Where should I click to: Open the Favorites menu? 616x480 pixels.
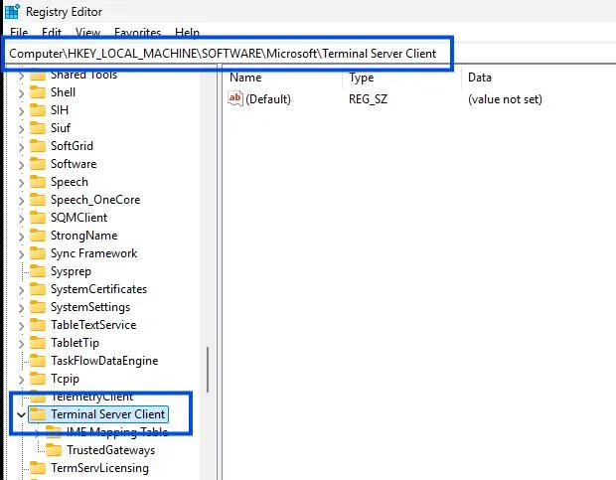tap(137, 33)
